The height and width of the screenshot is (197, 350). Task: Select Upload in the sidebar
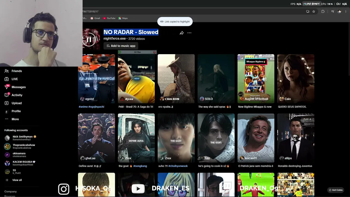tap(17, 103)
